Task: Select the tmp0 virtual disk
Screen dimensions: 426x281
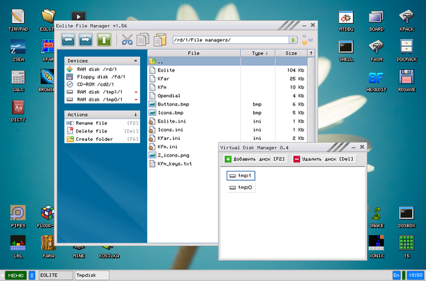Action: click(241, 188)
